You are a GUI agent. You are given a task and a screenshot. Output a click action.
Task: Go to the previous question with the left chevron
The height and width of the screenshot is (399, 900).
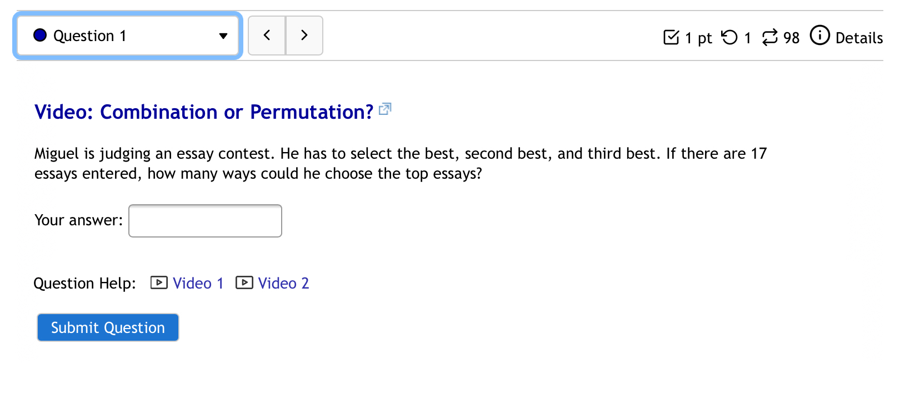(267, 35)
